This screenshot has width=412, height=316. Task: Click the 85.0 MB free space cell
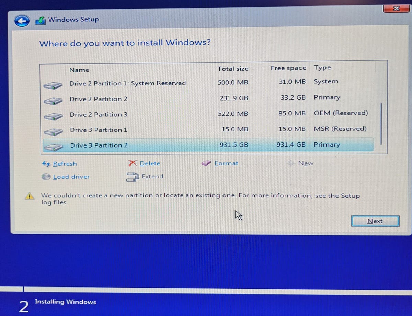coord(292,113)
